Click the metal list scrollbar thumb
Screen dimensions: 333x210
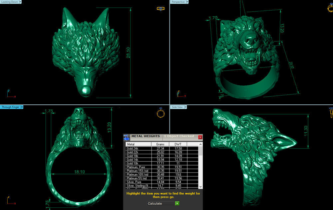[200, 151]
